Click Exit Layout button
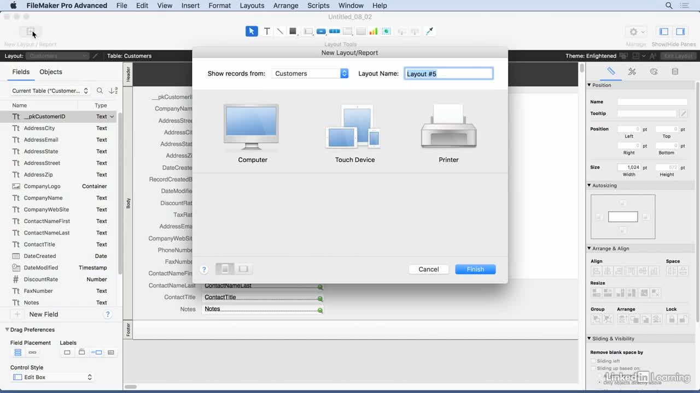This screenshot has width=700, height=393. tap(678, 56)
